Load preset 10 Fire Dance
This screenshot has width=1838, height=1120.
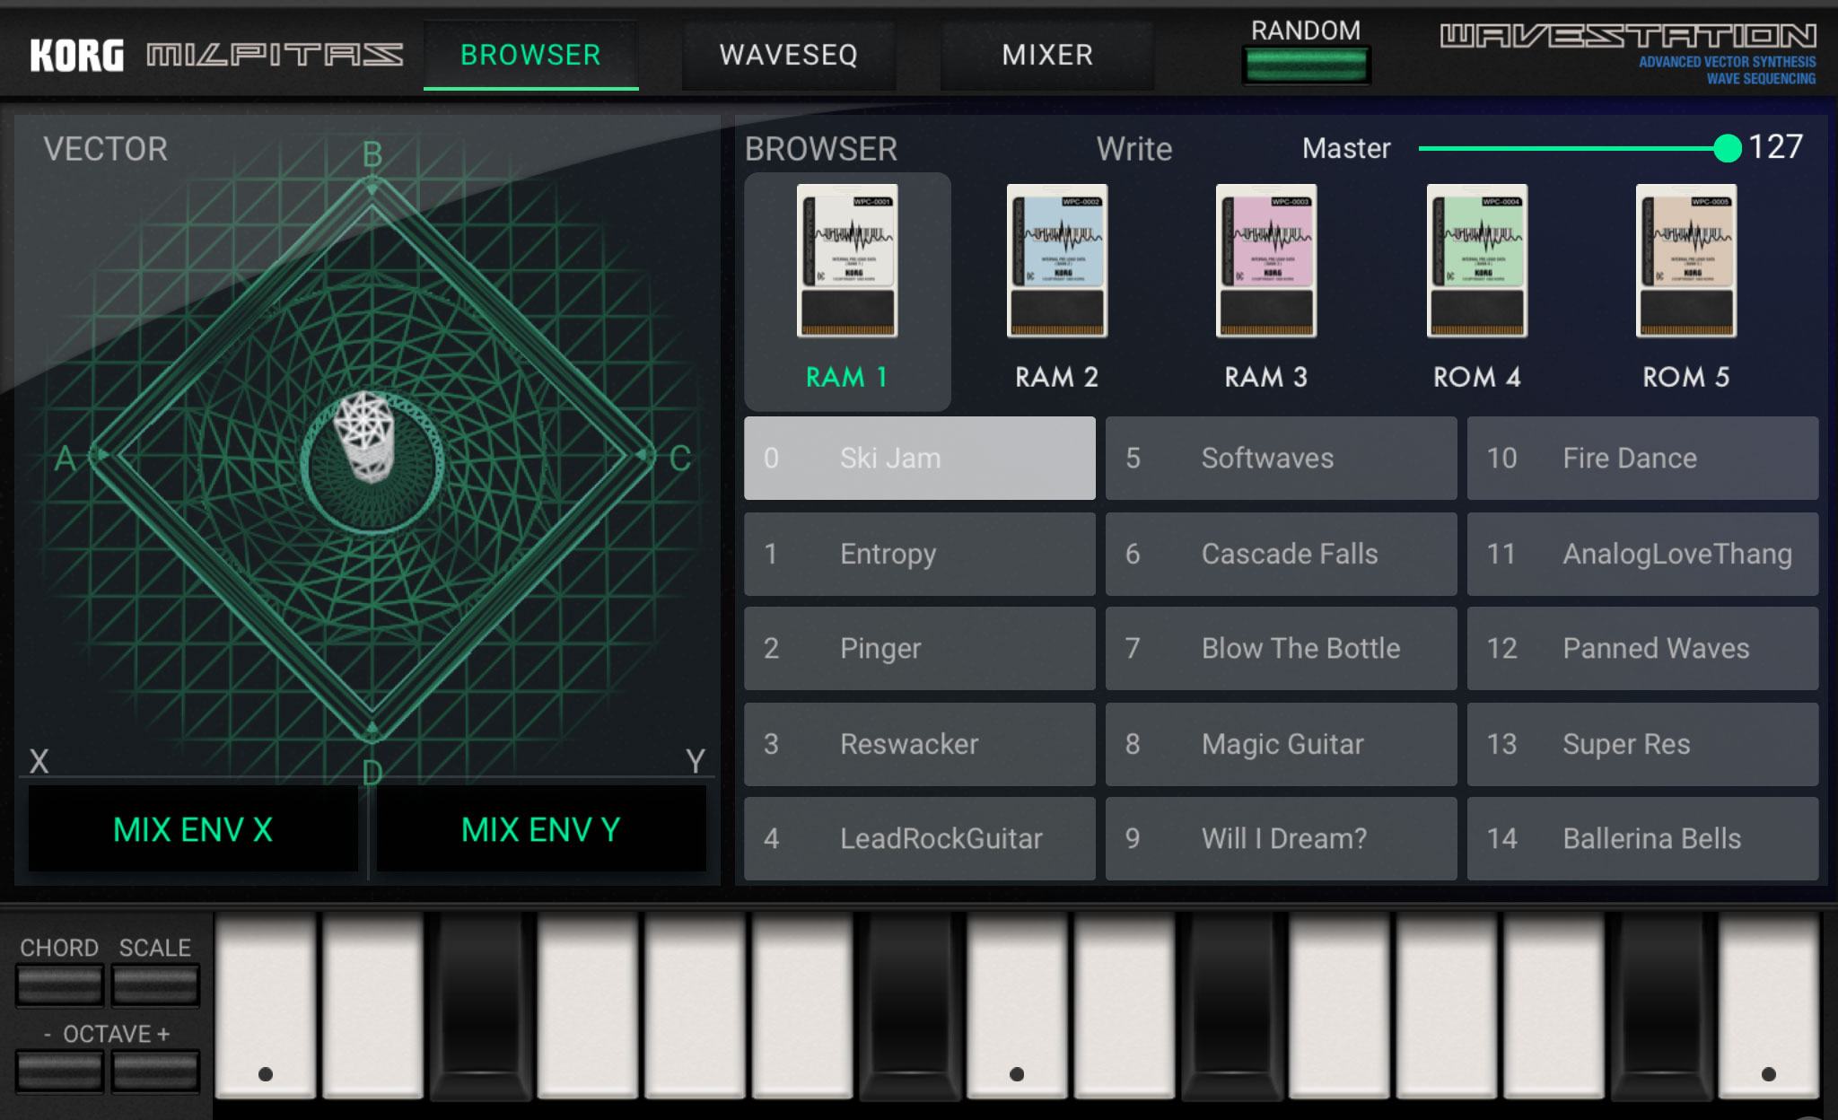1643,458
